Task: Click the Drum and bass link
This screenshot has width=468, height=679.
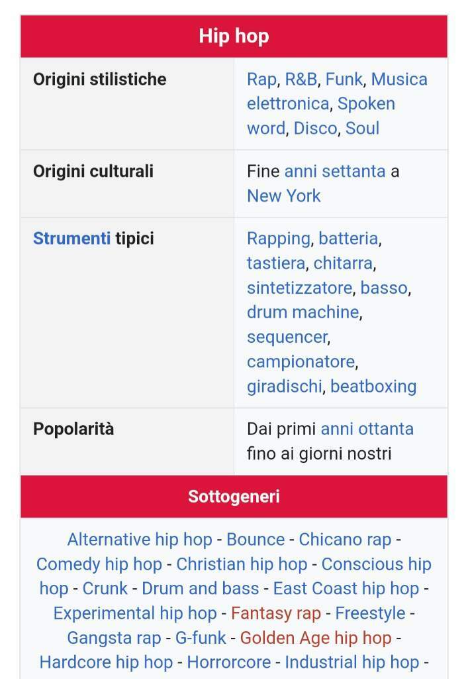Action: [x=200, y=589]
